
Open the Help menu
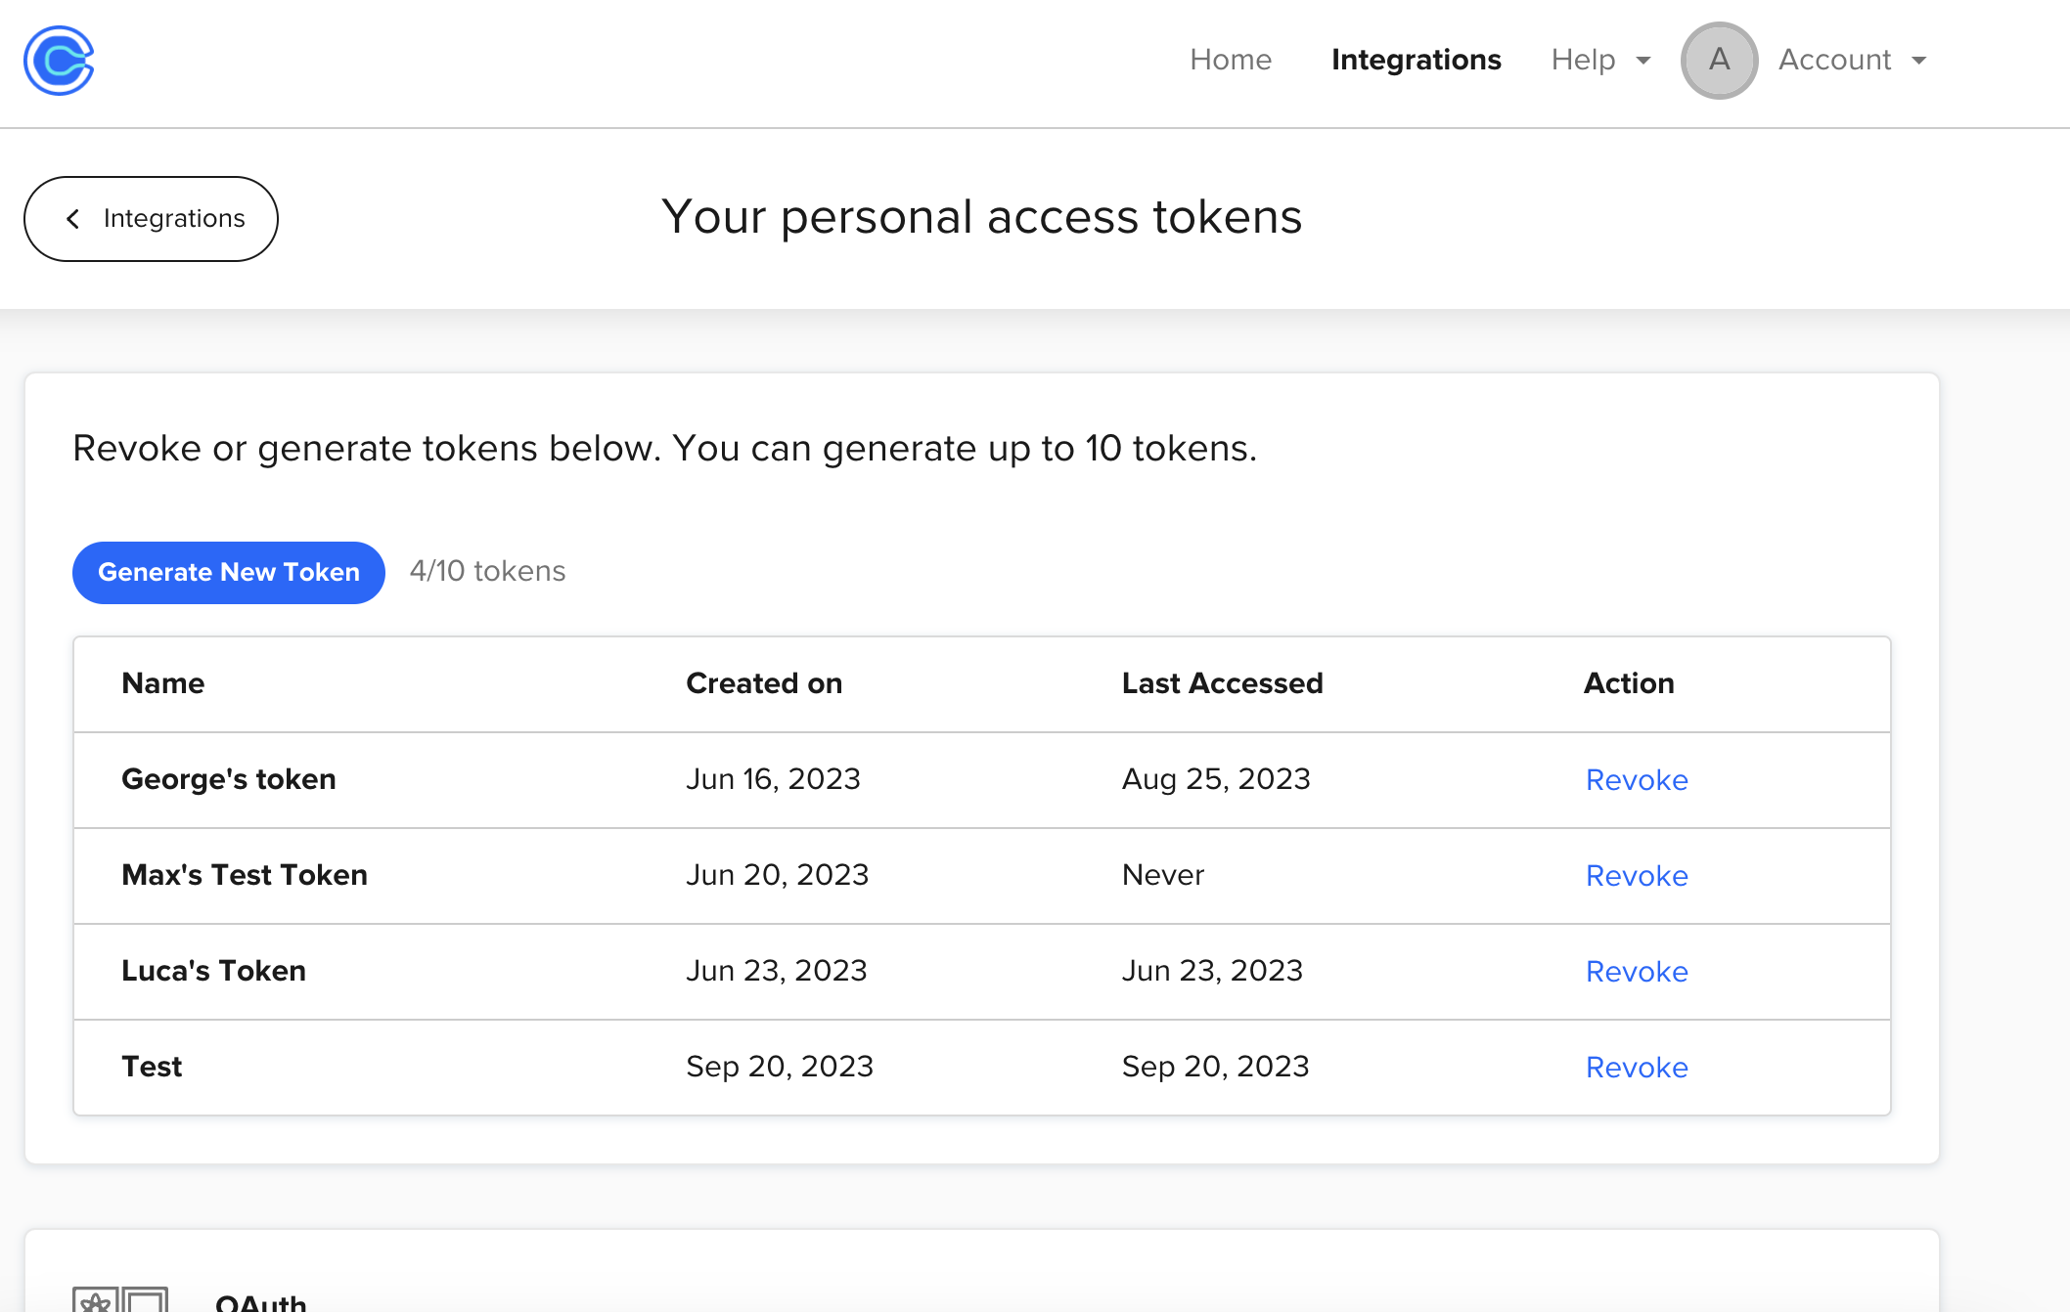[1583, 61]
